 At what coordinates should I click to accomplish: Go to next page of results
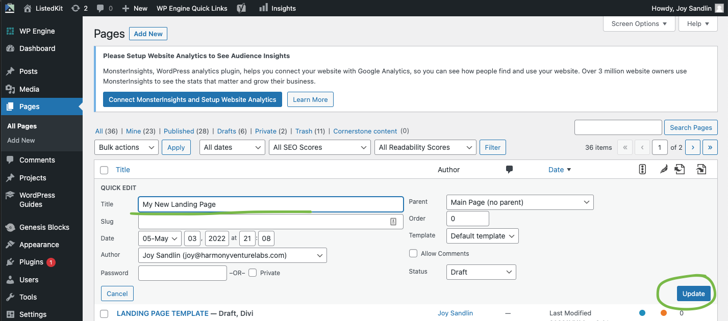[692, 147]
